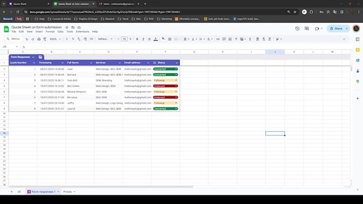Open Keep notes in side panel
This screenshot has width=363, height=204.
[358, 50]
